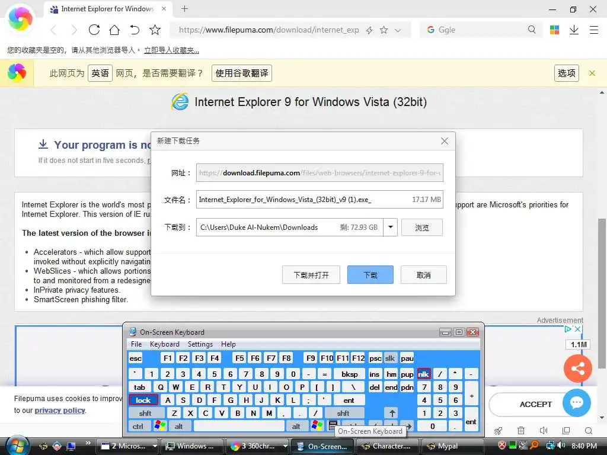Click the speaker mute icon in status bar

pyautogui.click(x=544, y=431)
